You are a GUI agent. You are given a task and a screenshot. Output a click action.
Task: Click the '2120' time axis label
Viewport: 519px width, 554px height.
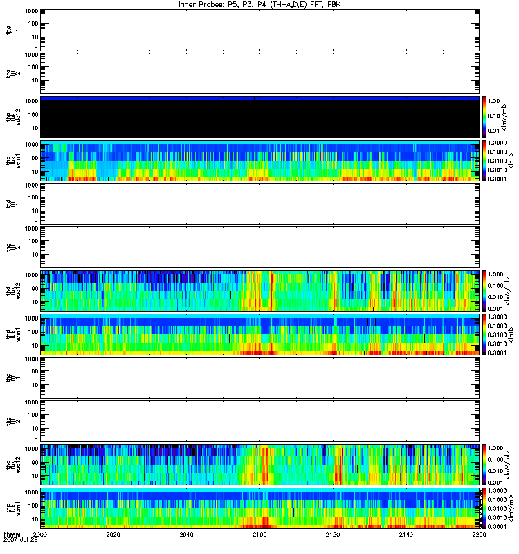tap(333, 534)
